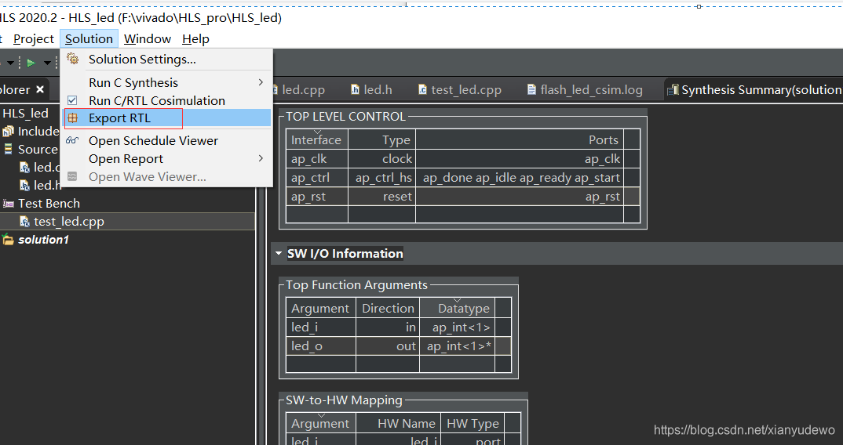The width and height of the screenshot is (843, 445).
Task: Open the Project menu
Action: (33, 39)
